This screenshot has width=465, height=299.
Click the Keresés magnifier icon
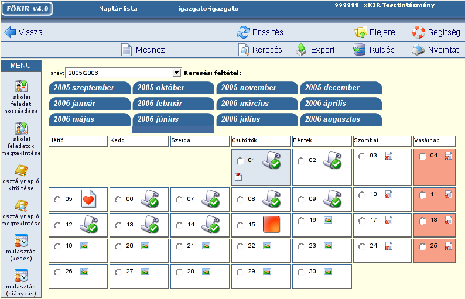[x=244, y=50]
